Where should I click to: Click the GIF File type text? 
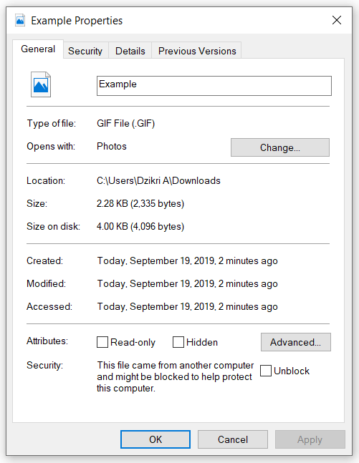pyautogui.click(x=125, y=123)
